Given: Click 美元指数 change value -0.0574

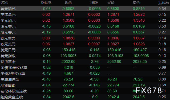Looking at the screenshot, I should tap(94, 56).
